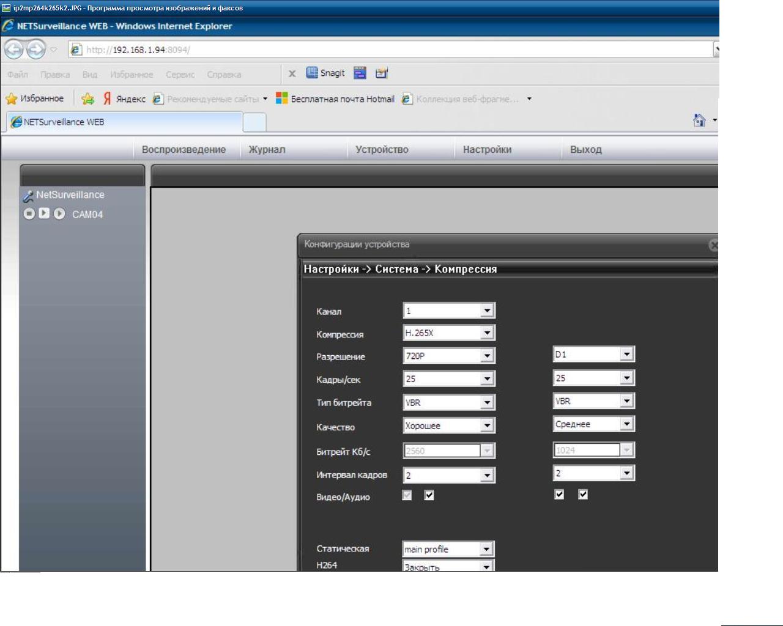Toggle main stream audio checkbox
Viewport: 783px width, 626px height.
pyautogui.click(x=429, y=495)
